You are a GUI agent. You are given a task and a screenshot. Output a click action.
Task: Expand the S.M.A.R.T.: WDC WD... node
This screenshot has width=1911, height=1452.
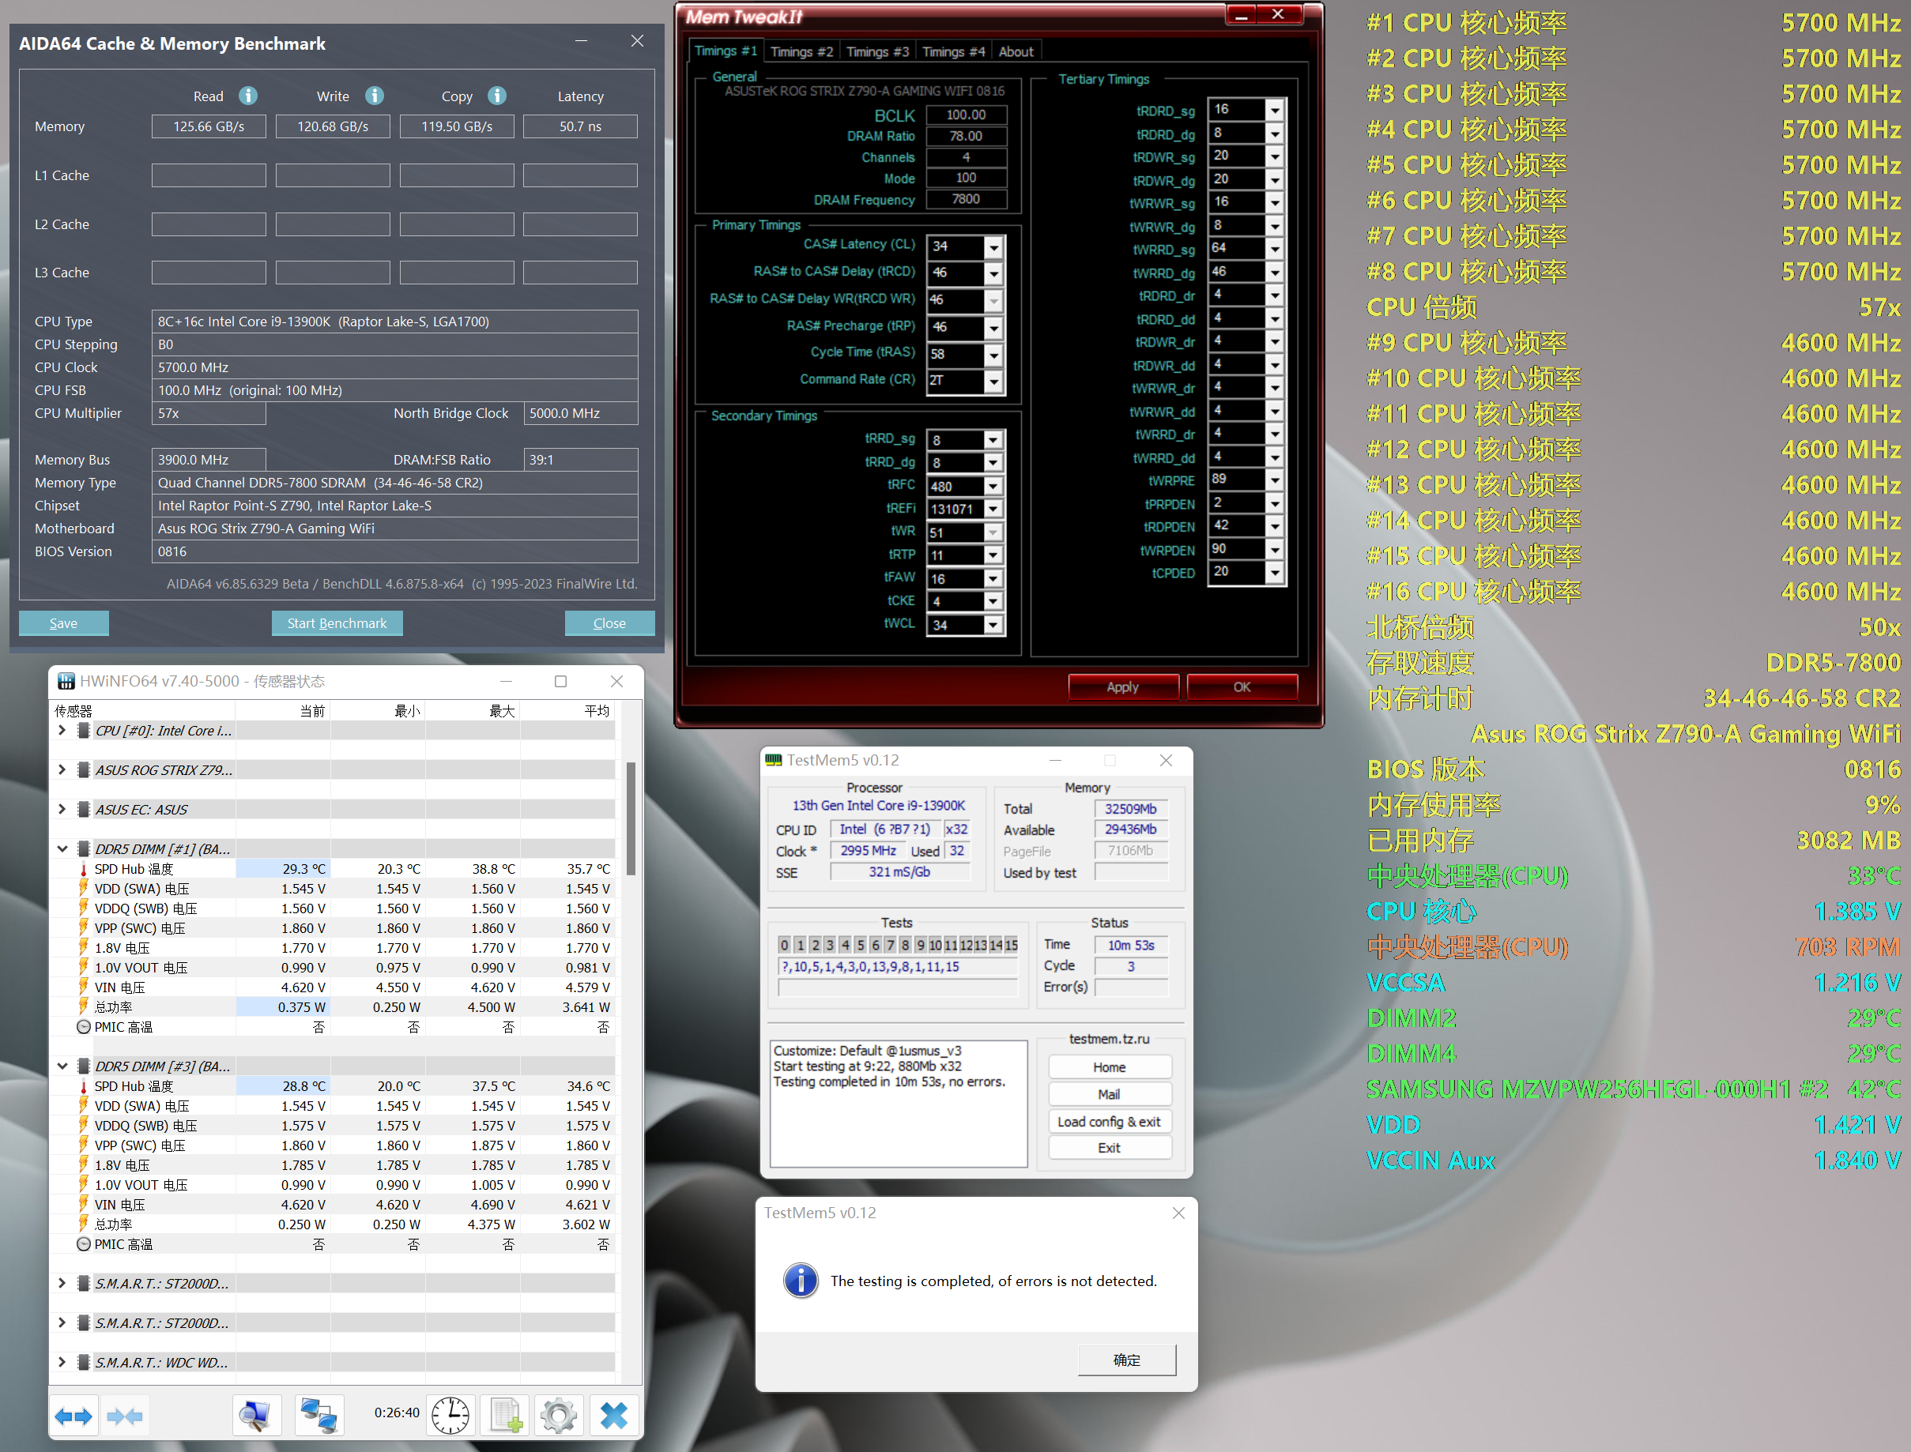click(62, 1362)
